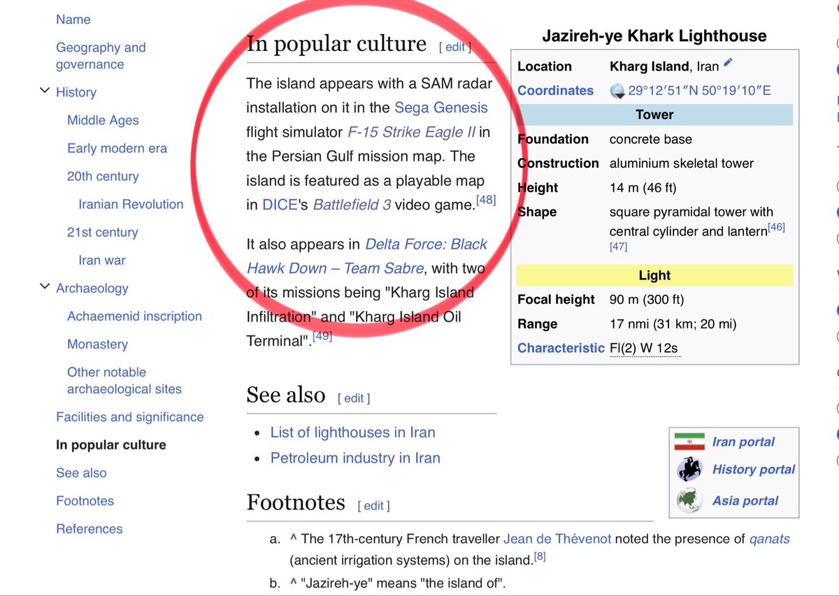Click the aluminium skeletal tower text
This screenshot has width=839, height=596.
[x=682, y=163]
